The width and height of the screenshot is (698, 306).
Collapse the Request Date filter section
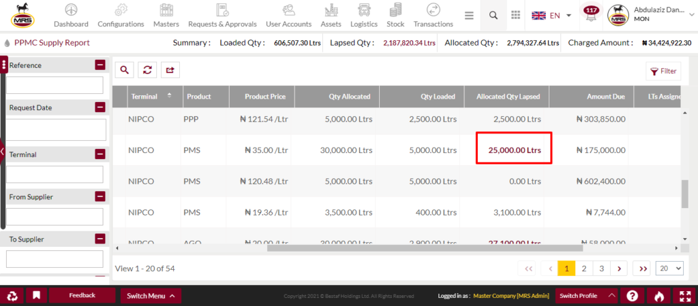pos(100,107)
